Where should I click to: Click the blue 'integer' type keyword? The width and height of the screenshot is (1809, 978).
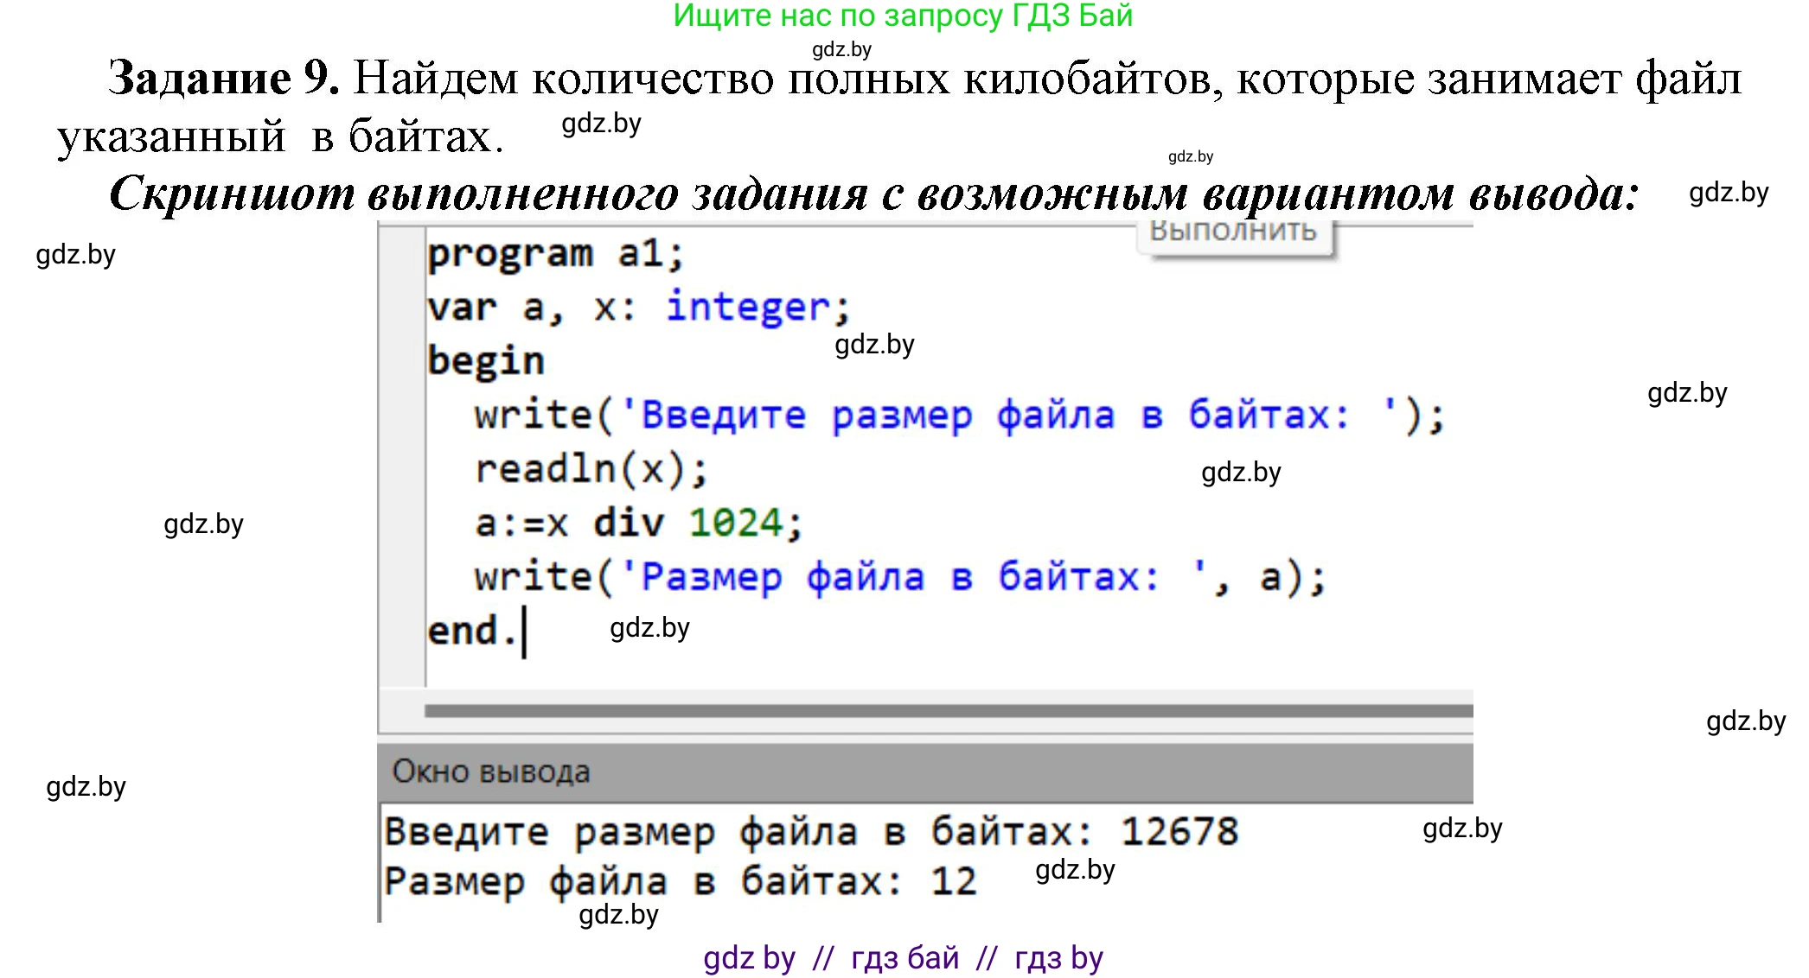pyautogui.click(x=747, y=308)
